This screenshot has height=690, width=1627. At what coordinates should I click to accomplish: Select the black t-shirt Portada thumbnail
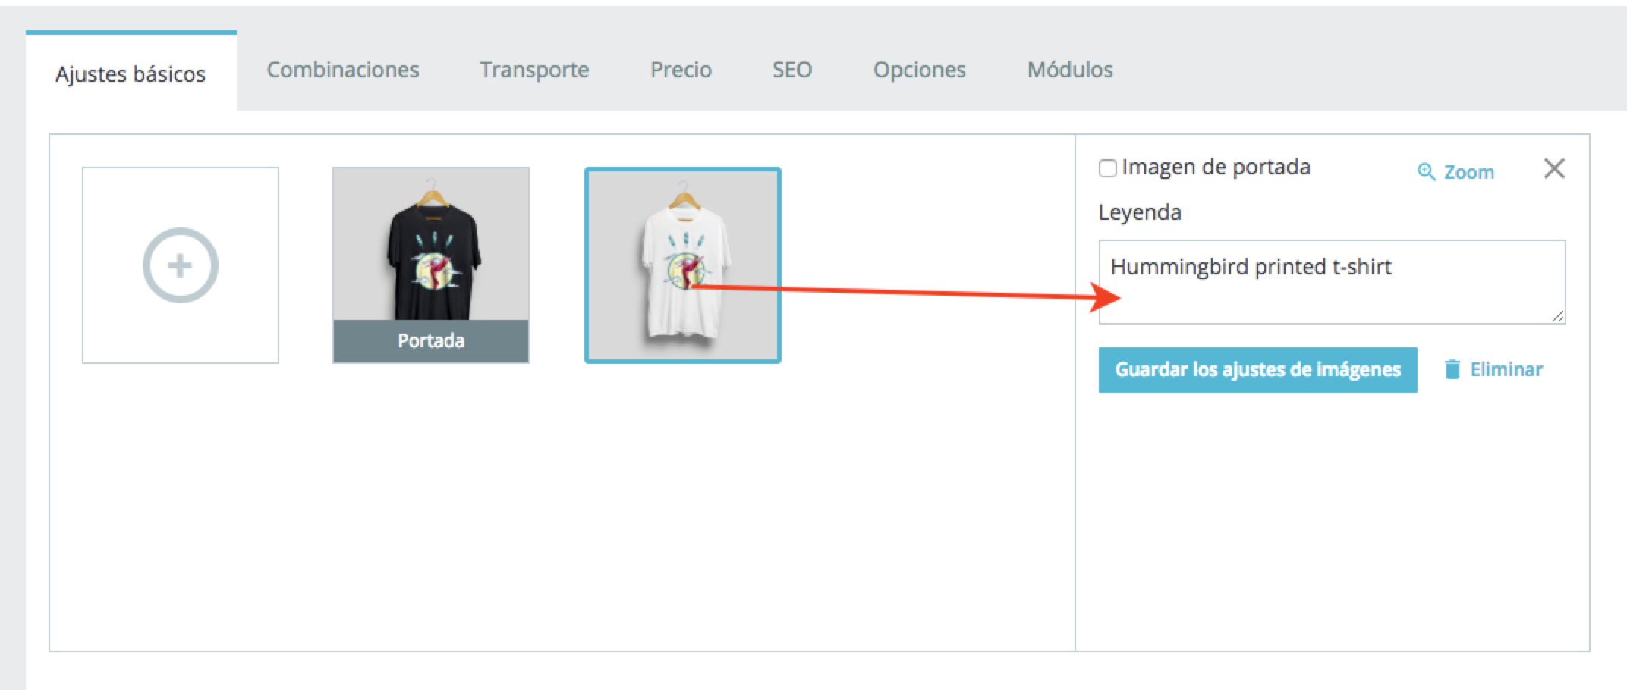pyautogui.click(x=431, y=265)
